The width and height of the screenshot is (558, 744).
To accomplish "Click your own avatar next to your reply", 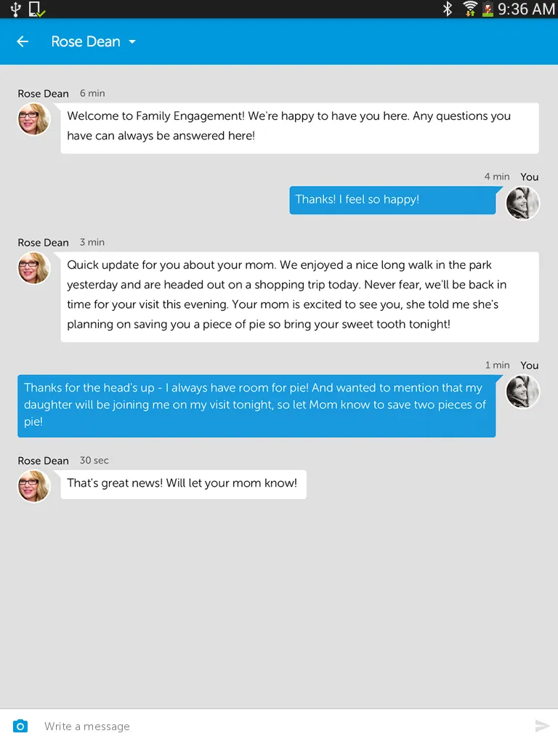I will [522, 203].
